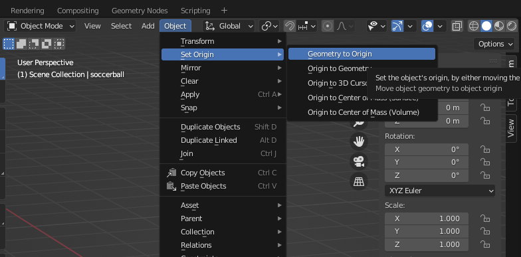
Task: Click the lock icon beside Scale Y
Action: click(x=485, y=231)
